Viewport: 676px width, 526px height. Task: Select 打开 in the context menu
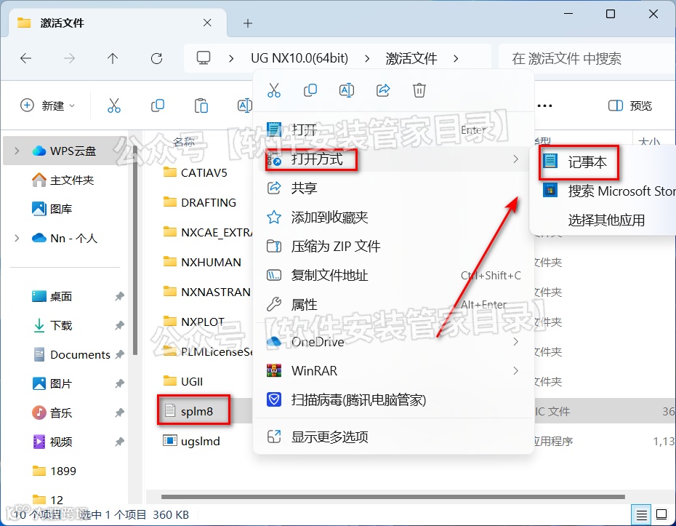pyautogui.click(x=393, y=129)
